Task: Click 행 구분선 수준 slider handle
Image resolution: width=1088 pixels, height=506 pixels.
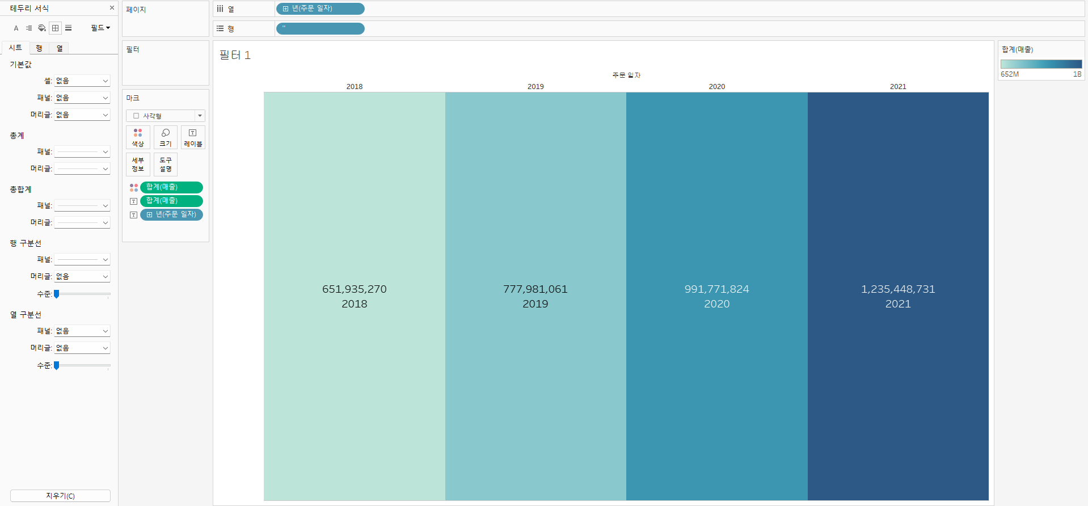Action: click(x=57, y=294)
